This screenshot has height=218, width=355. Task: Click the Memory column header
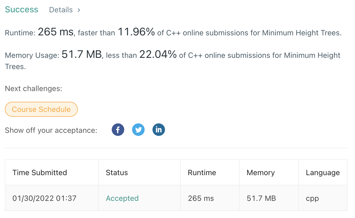coord(261,172)
